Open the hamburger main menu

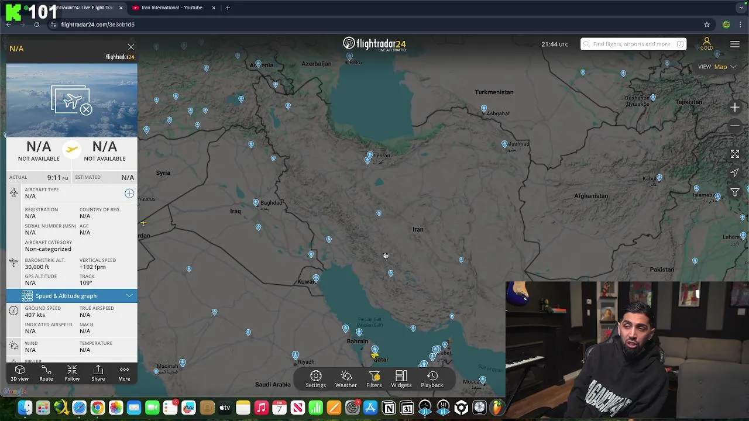click(x=735, y=44)
